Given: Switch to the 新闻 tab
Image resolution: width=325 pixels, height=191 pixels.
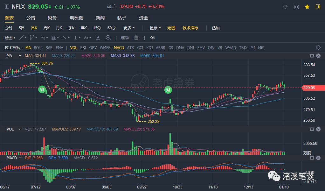Looking at the screenshot, I should 100,18.
